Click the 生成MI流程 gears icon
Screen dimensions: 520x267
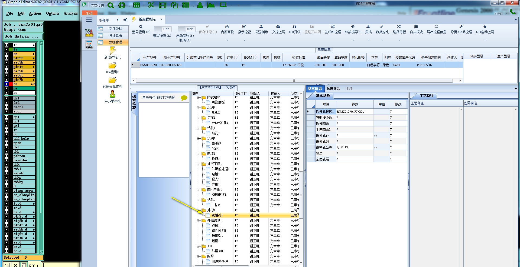click(x=333, y=27)
